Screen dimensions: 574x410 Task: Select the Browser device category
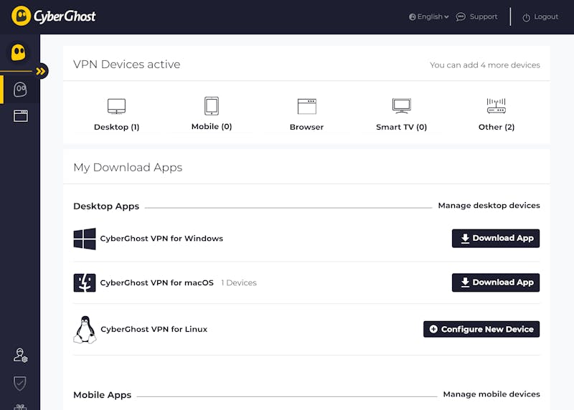(x=307, y=115)
